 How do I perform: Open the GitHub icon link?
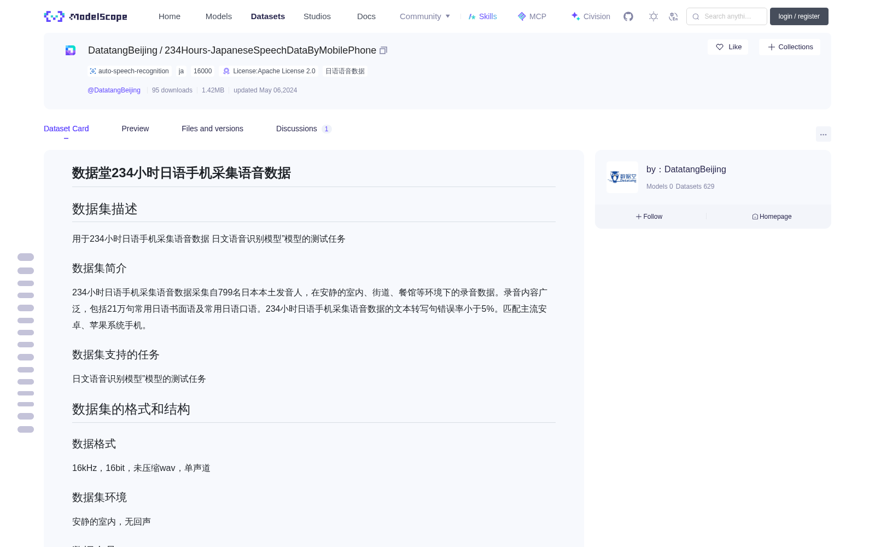click(628, 16)
